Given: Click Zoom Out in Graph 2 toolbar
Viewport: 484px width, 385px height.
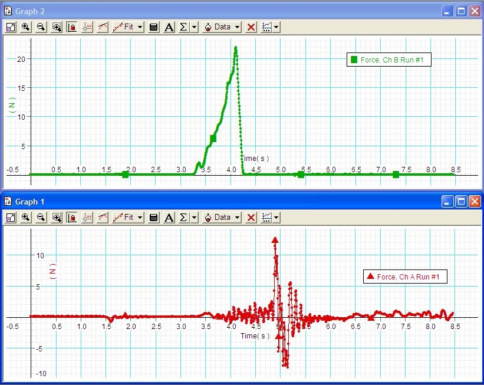Looking at the screenshot, I should tap(41, 27).
